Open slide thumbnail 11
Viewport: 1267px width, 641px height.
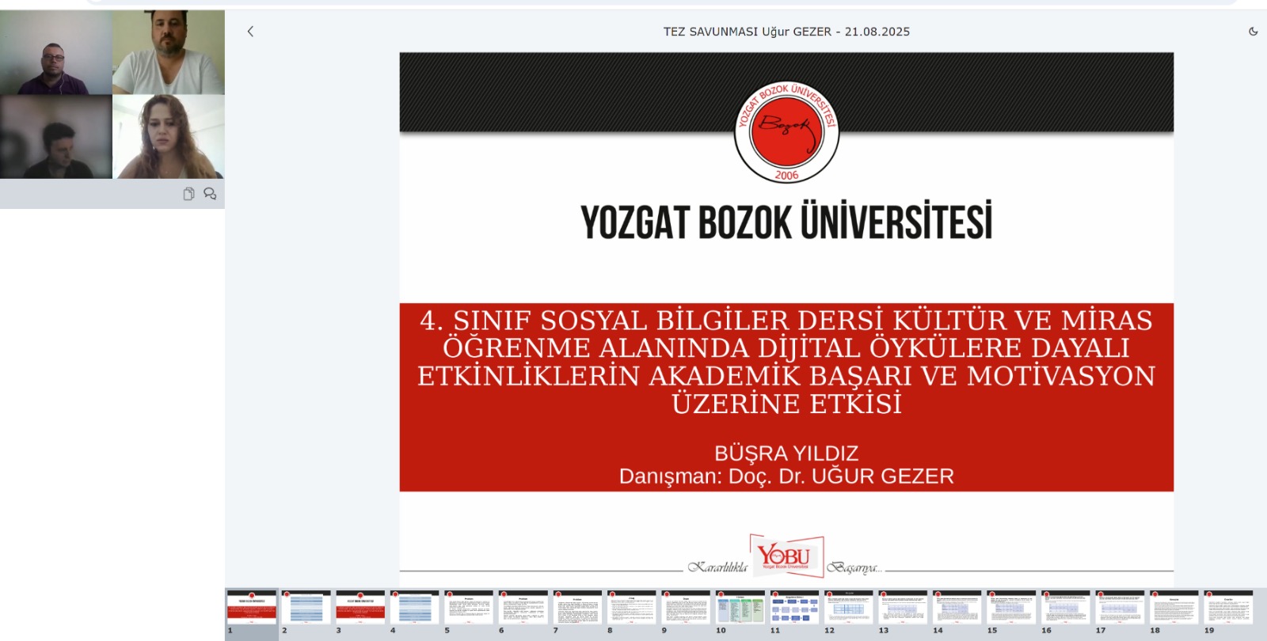click(x=794, y=608)
